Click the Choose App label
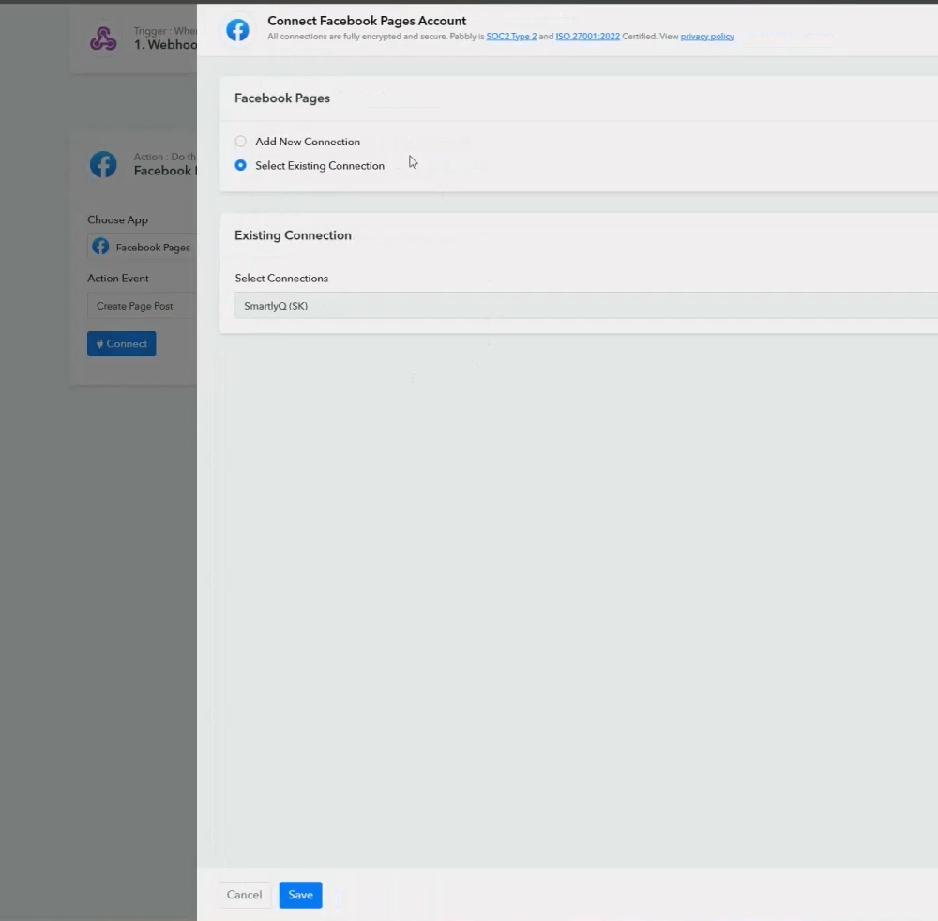This screenshot has height=921, width=938. click(x=117, y=219)
